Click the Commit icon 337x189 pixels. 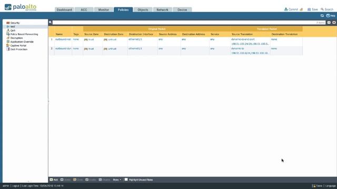pyautogui.click(x=286, y=9)
